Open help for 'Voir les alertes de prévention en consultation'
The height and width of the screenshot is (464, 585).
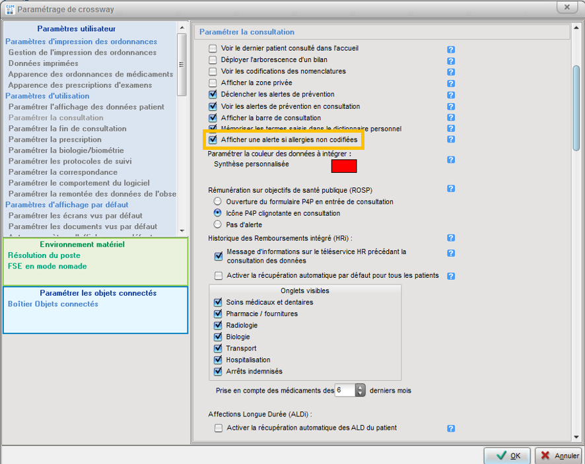click(x=451, y=107)
